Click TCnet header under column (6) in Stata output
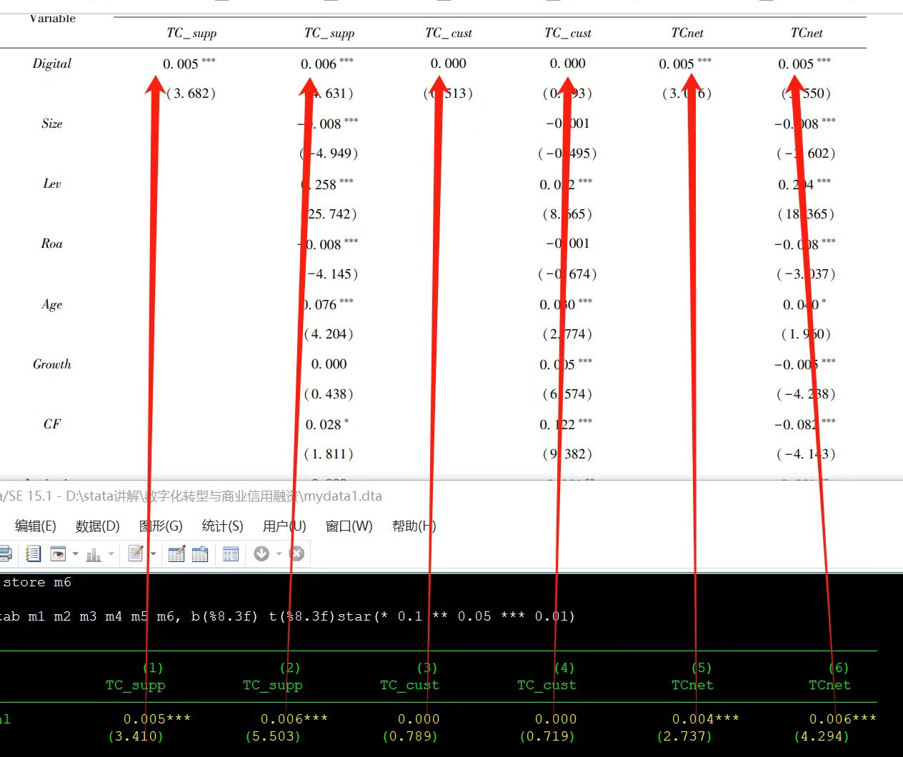The height and width of the screenshot is (757, 903). point(830,686)
